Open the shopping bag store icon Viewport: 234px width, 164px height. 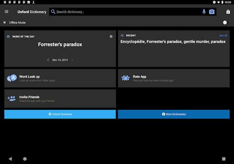coord(228,12)
